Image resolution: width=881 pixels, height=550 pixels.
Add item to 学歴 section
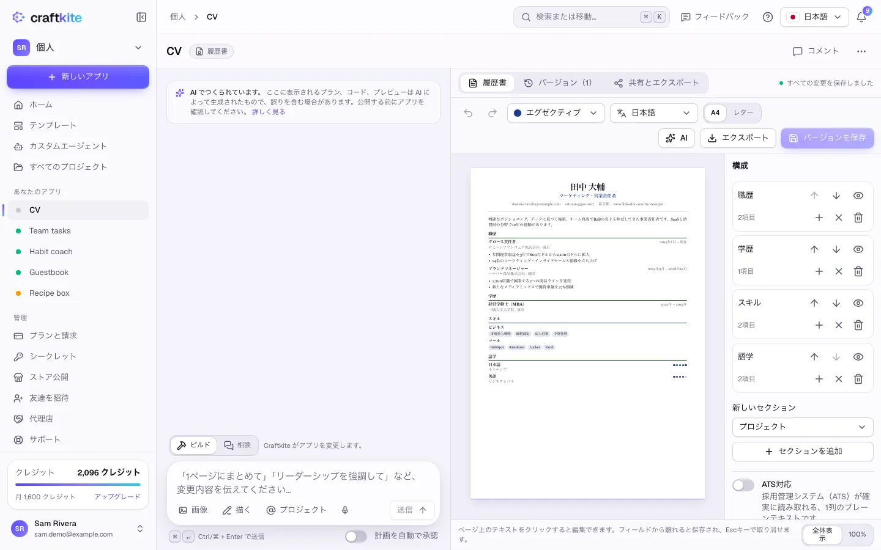(819, 271)
